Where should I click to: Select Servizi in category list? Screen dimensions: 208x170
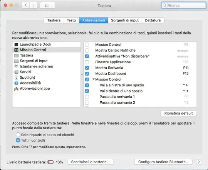click(x=47, y=72)
